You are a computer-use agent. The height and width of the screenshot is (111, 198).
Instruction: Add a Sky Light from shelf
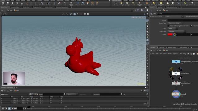tap(168, 3)
